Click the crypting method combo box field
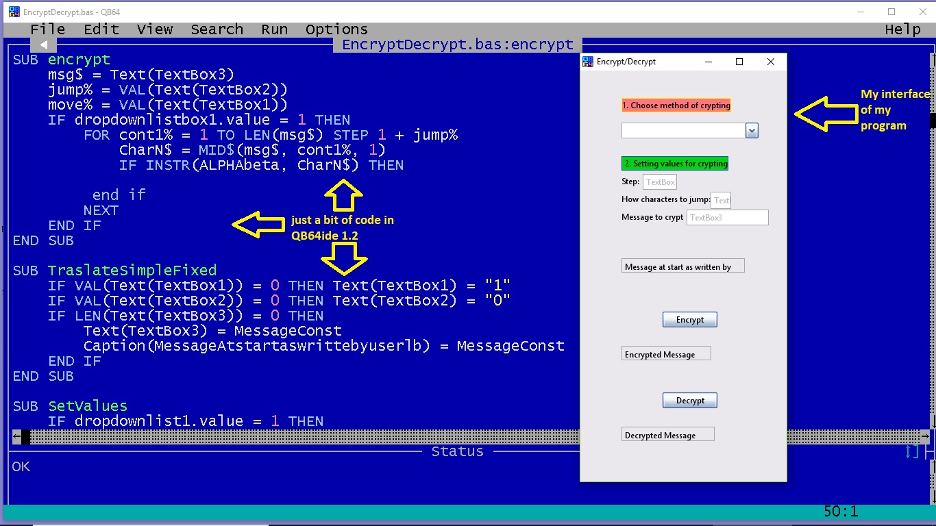The height and width of the screenshot is (526, 936). (x=682, y=130)
